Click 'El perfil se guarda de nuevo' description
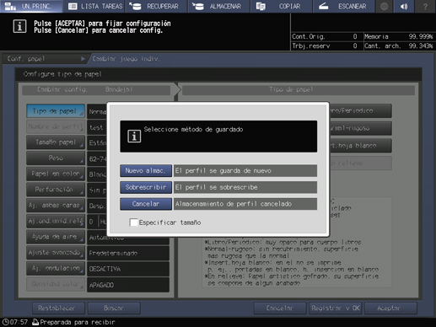Image resolution: width=436 pixels, height=327 pixels. [245, 171]
